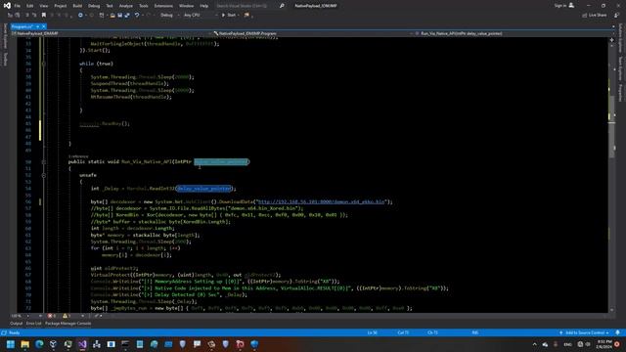Click the Navigate Backward round arrow icon
Viewport: 626px width, 352px height.
(80, 16)
